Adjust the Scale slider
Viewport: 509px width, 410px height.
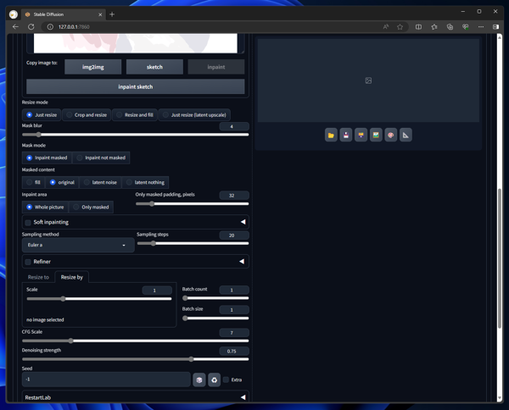coord(99,299)
